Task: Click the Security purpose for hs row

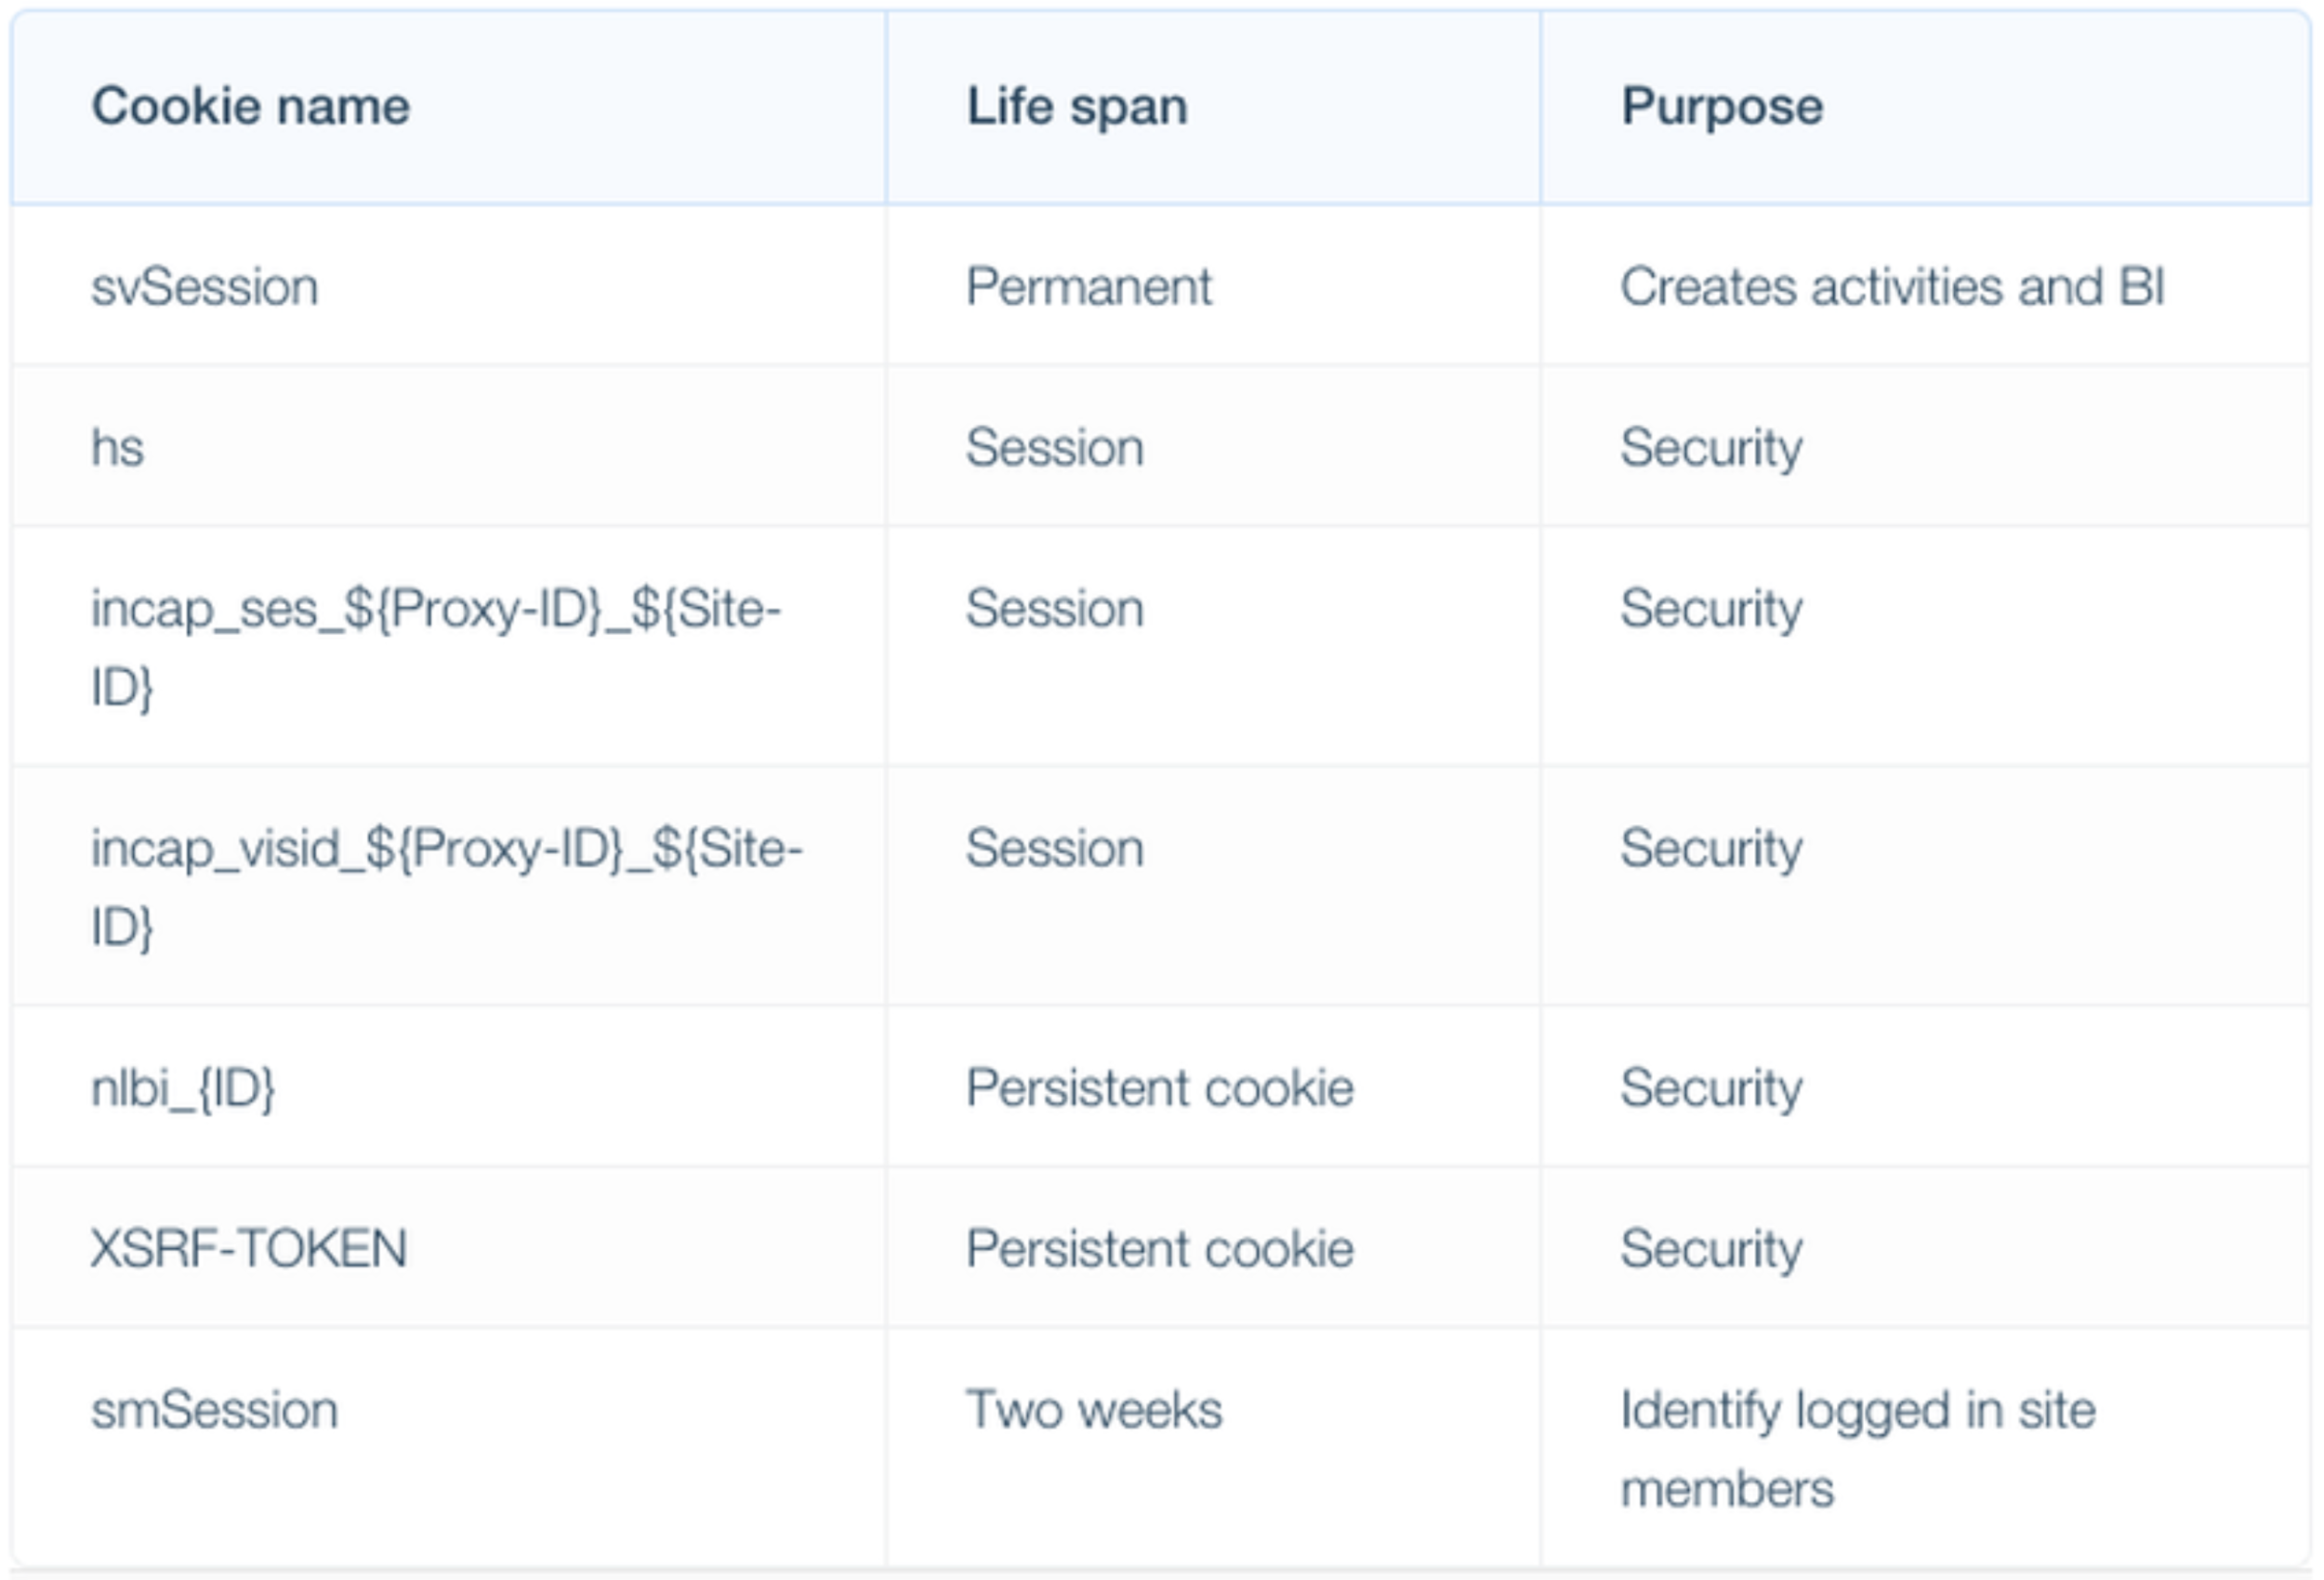Action: click(1711, 447)
